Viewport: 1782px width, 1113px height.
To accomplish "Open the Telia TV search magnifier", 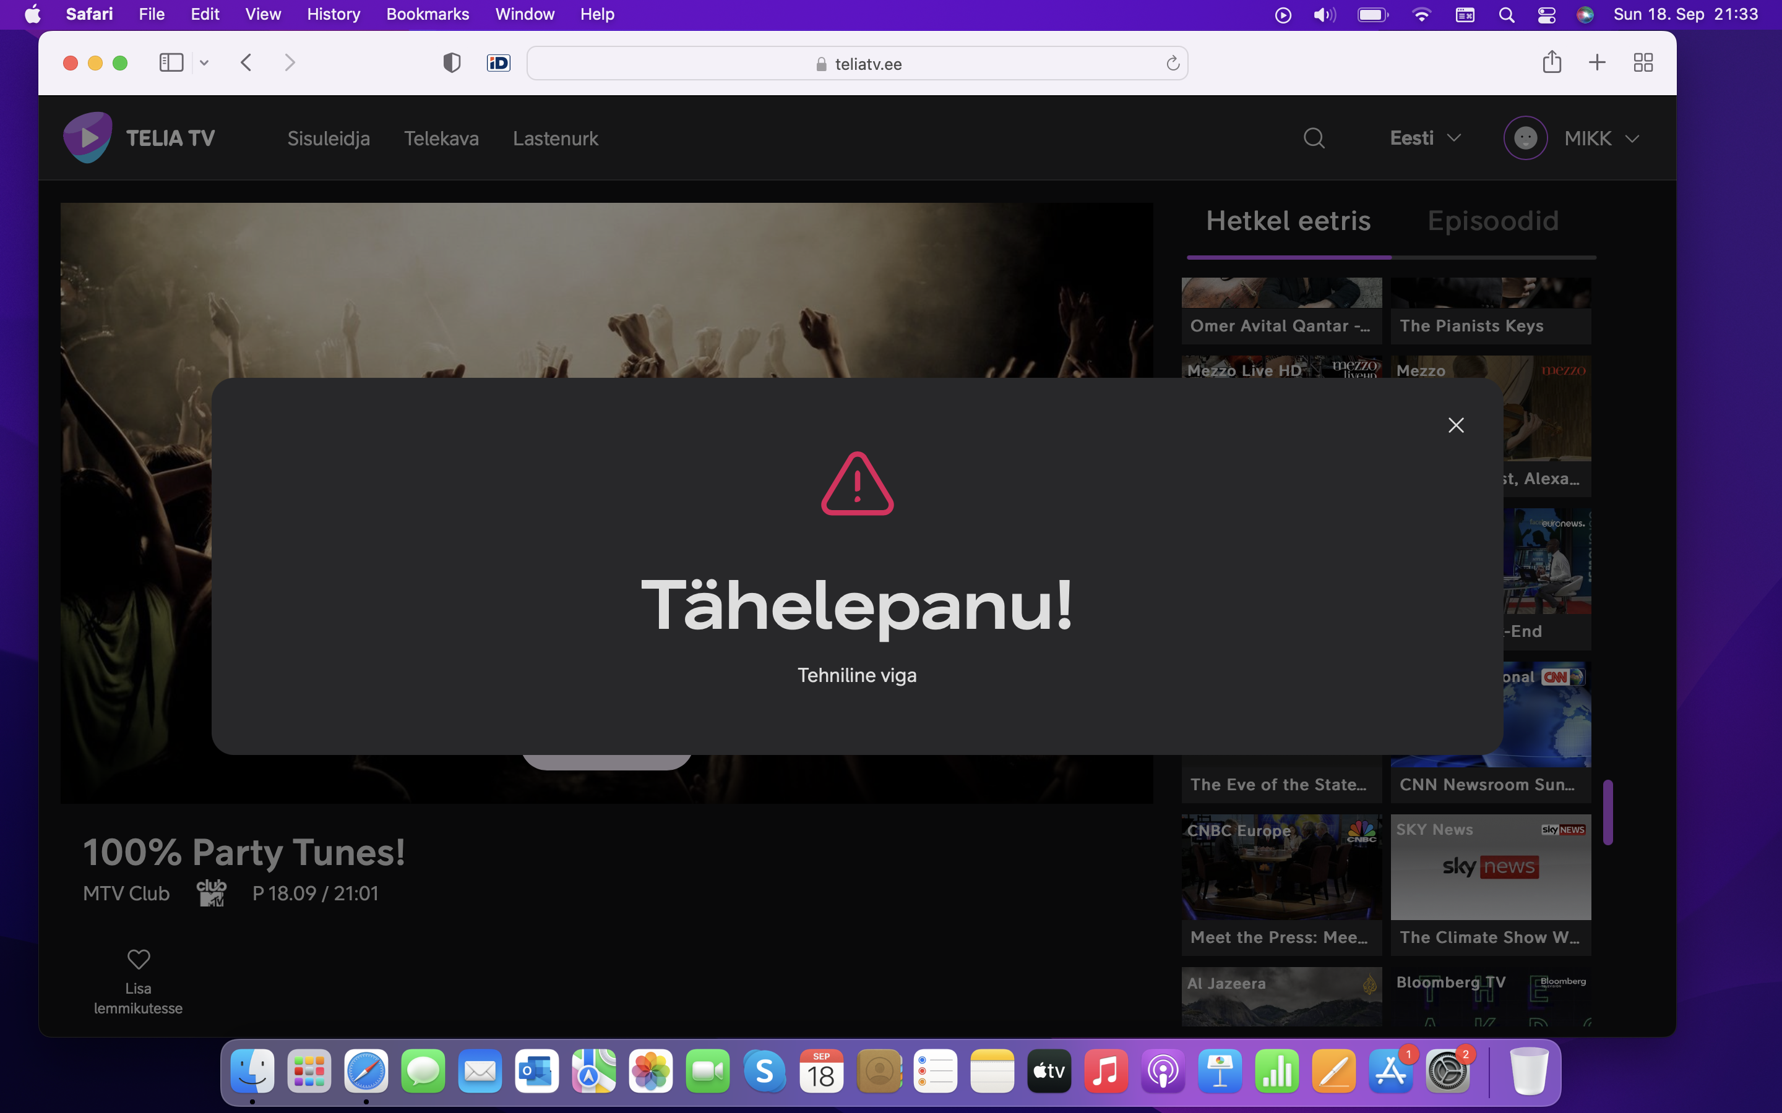I will 1314,139.
